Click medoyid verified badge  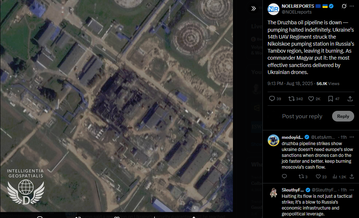tap(307, 137)
